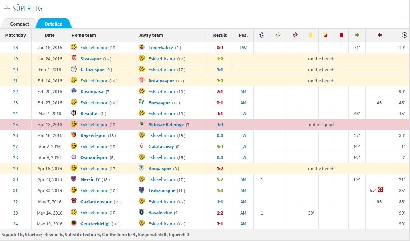Click the goals football icon in the header
Screen dimensions: 410x241
(x=262, y=35)
